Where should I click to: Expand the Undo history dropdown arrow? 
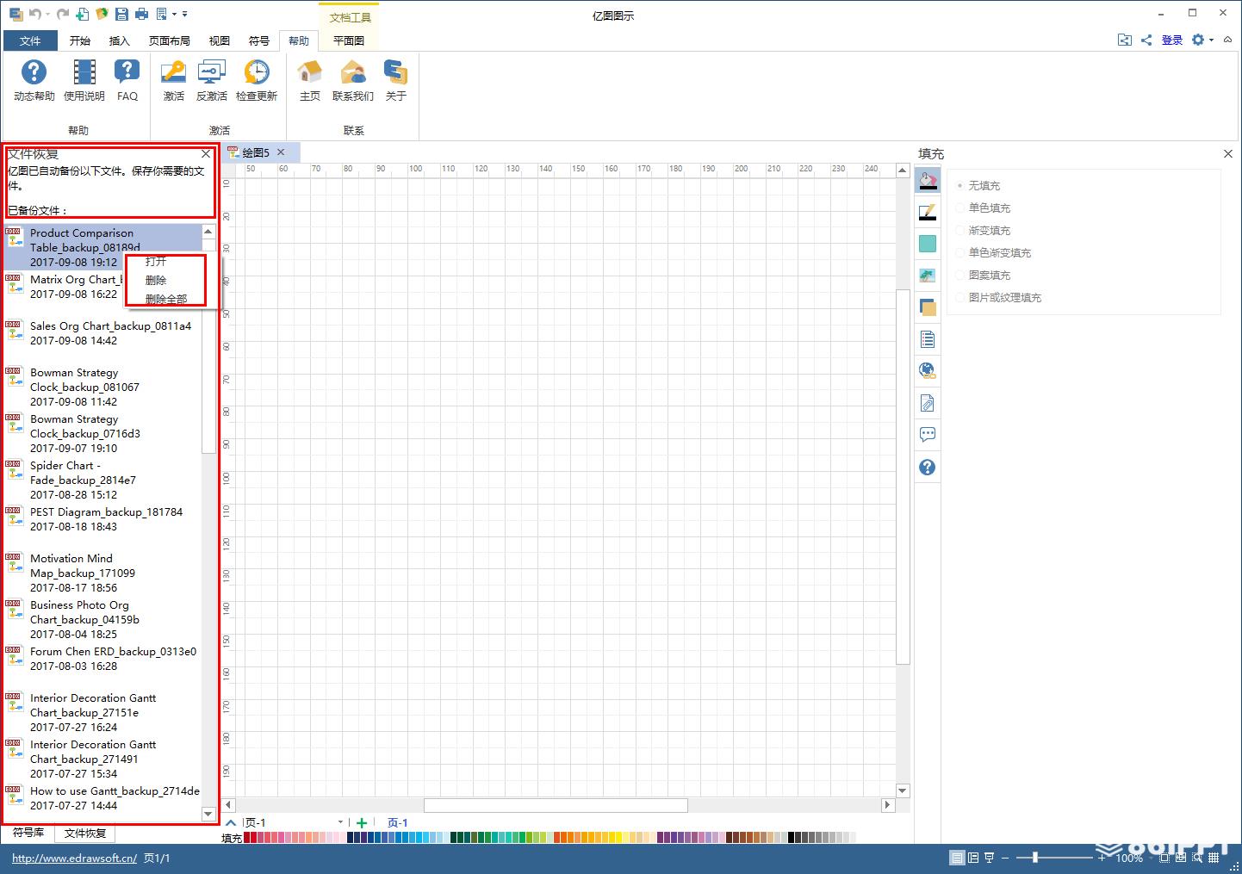pyautogui.click(x=47, y=15)
